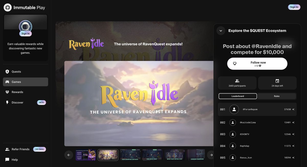
Task: Select the Build Your Custom Class thumbnail
Action: point(175,155)
